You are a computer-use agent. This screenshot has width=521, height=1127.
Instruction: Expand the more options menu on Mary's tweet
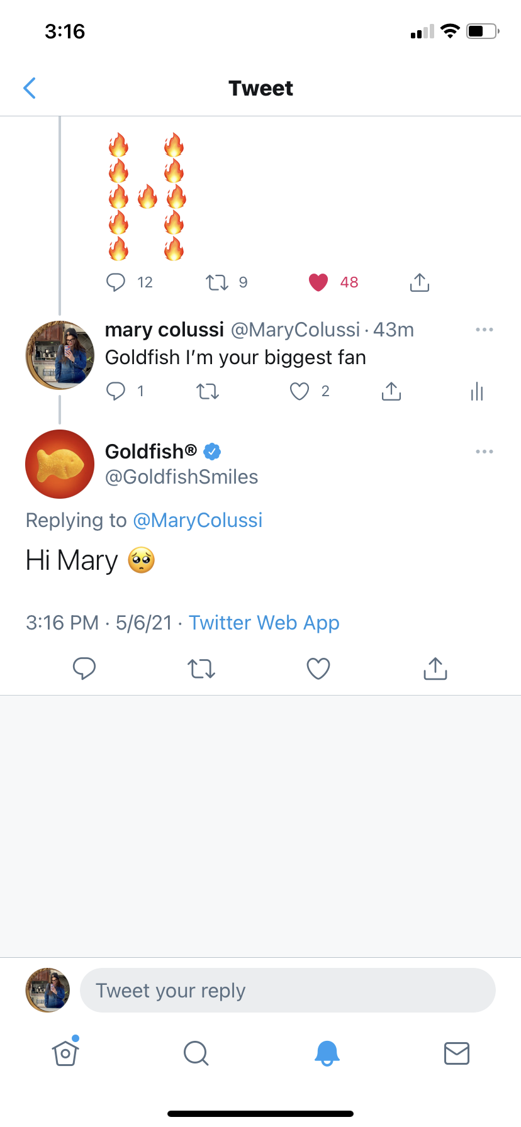485,330
